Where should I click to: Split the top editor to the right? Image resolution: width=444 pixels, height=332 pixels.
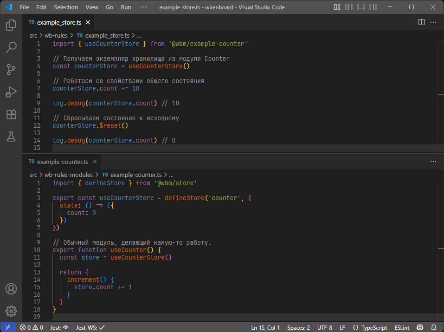pos(421,22)
